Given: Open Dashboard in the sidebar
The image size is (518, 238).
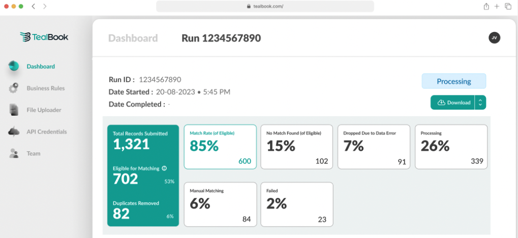Looking at the screenshot, I should pos(41,66).
